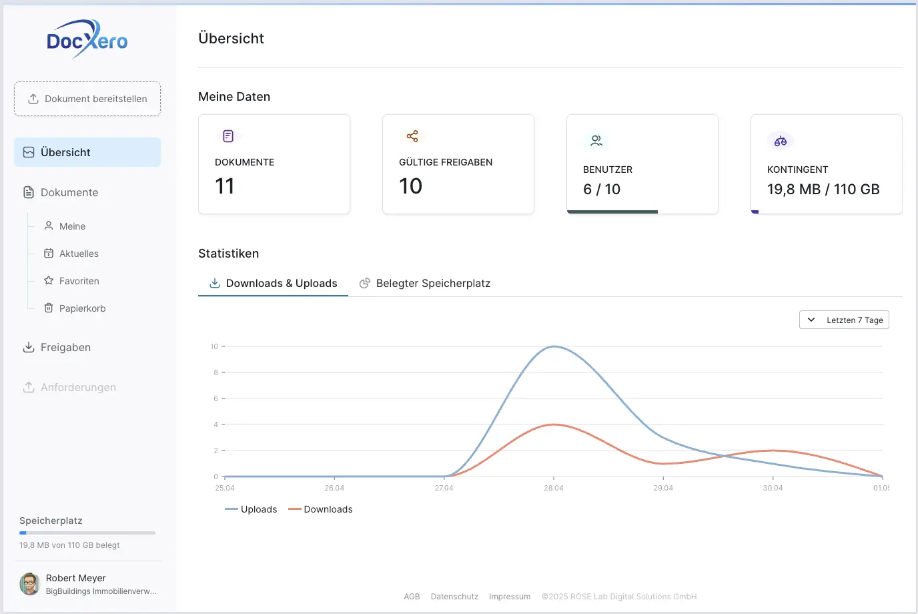Image resolution: width=918 pixels, height=614 pixels.
Task: Select the Downloads & Uploads tab
Action: (x=274, y=284)
